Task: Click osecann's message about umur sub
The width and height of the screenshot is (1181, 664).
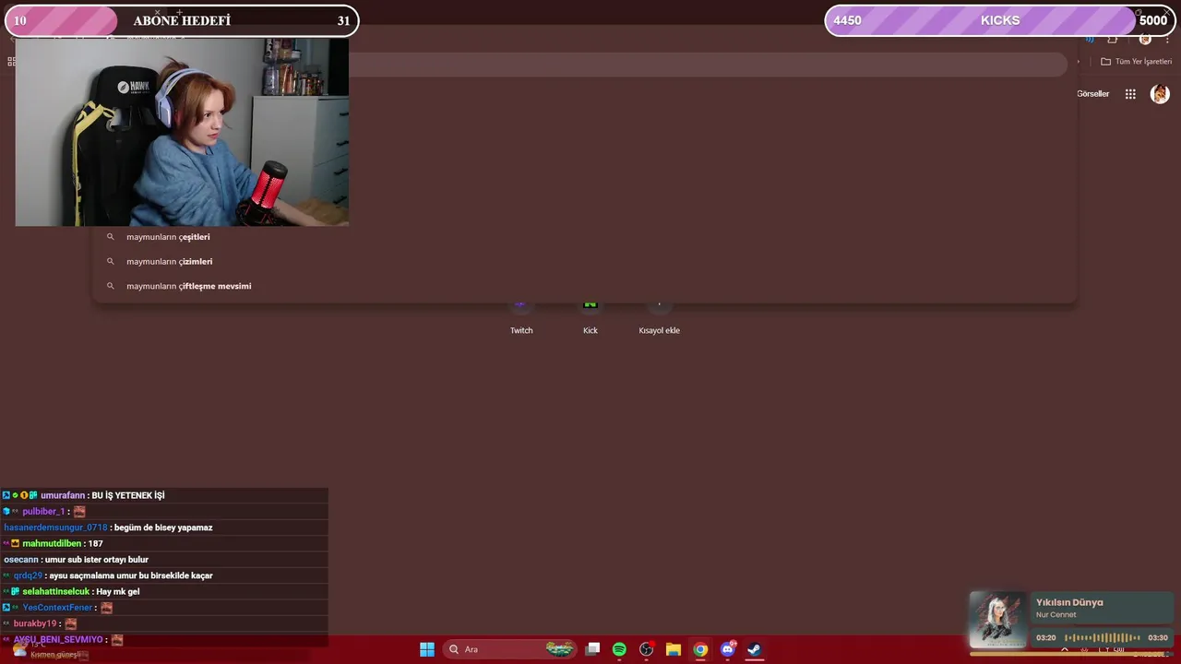Action: click(x=97, y=560)
